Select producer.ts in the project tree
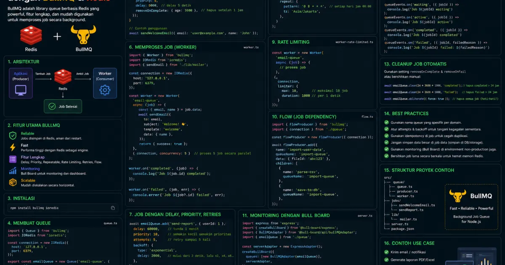The width and height of the screenshot is (505, 265). point(407,191)
